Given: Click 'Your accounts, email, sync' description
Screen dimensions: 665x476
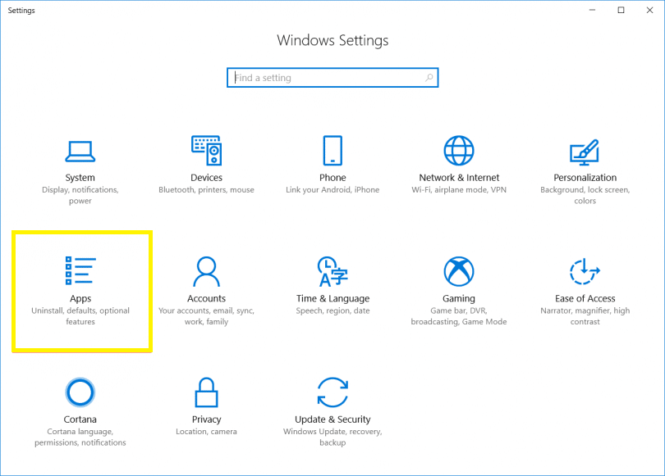Looking at the screenshot, I should click(206, 316).
